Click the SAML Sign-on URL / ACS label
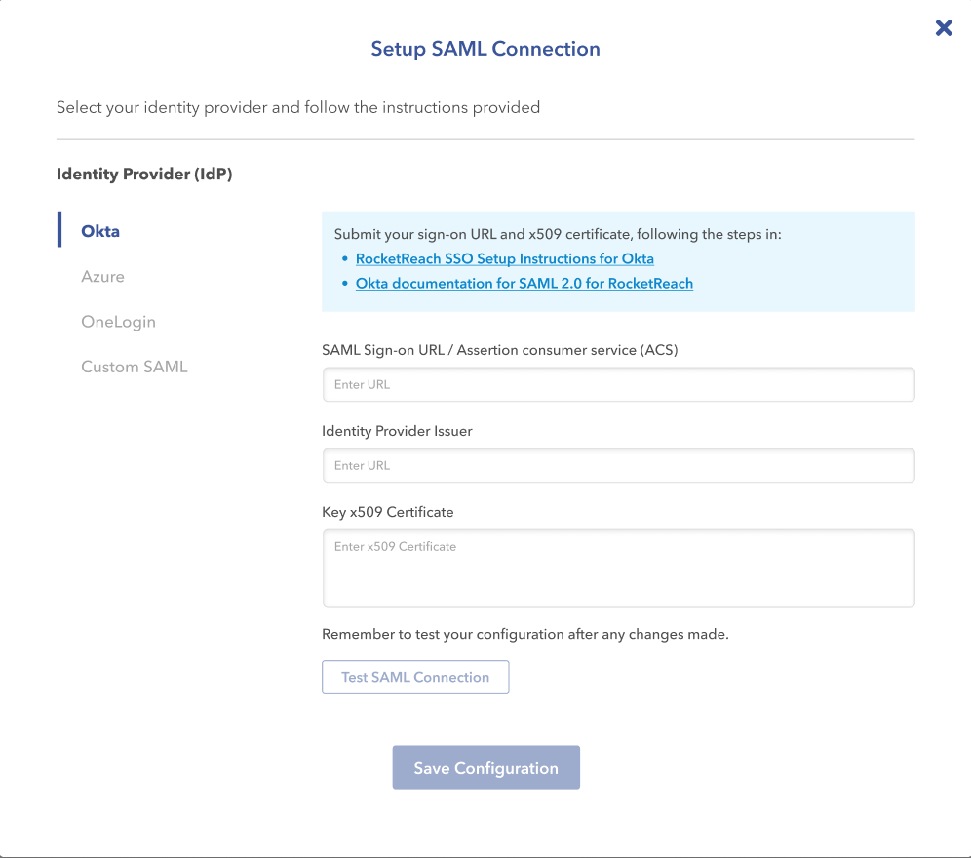This screenshot has width=971, height=858. click(x=500, y=350)
